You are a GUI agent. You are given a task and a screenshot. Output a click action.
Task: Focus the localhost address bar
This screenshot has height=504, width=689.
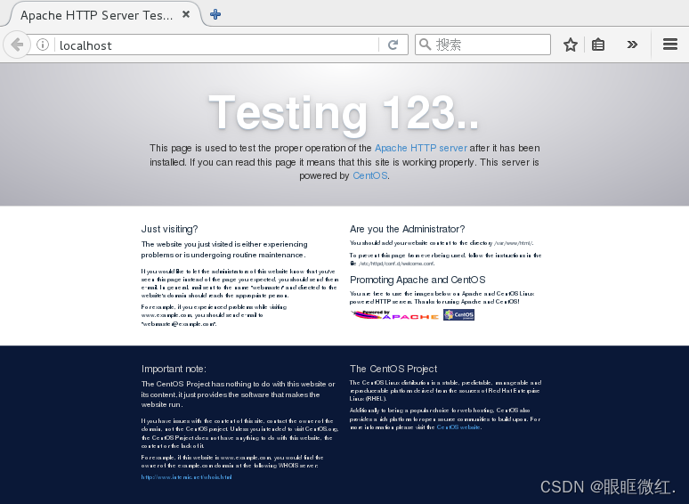217,45
